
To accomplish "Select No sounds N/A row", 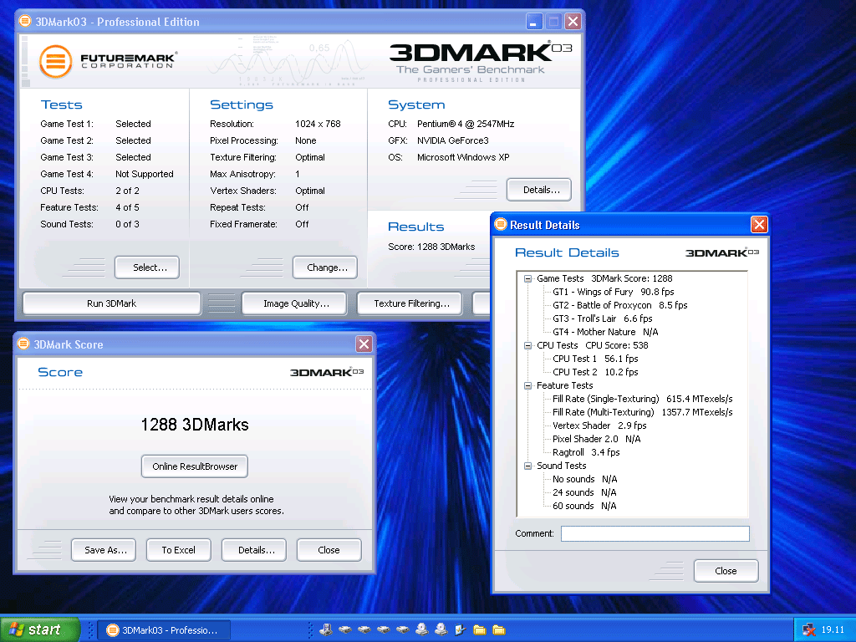I will (584, 479).
